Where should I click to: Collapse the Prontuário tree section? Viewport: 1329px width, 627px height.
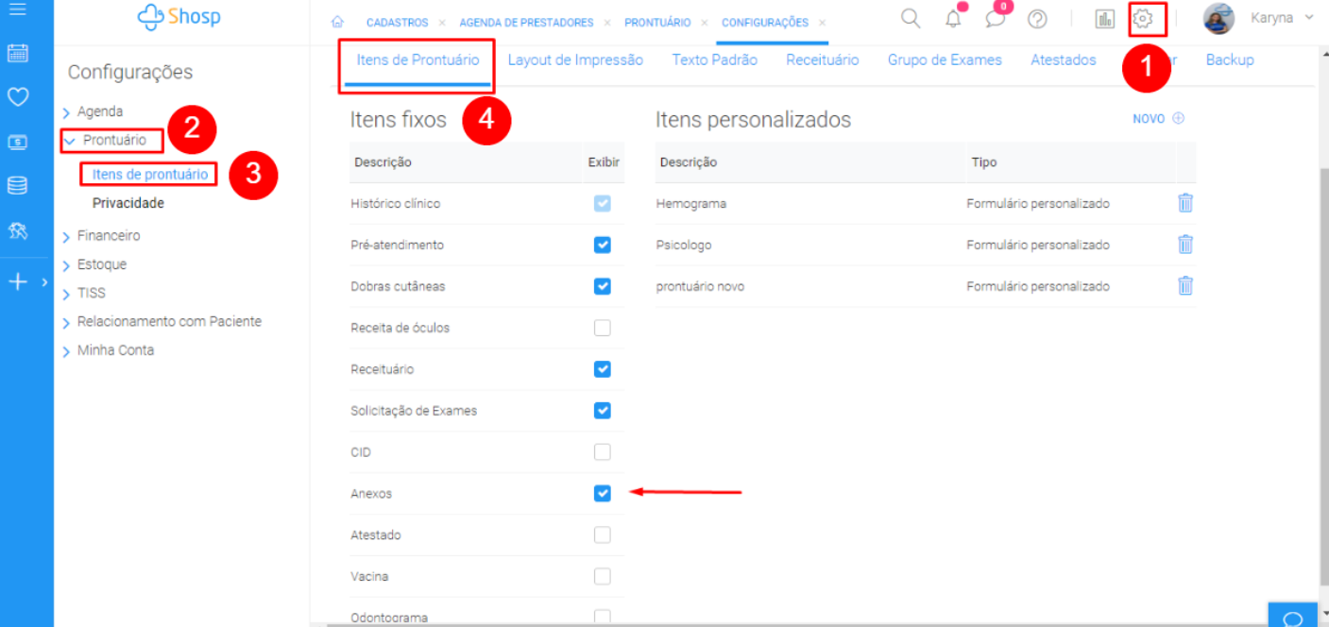point(69,141)
